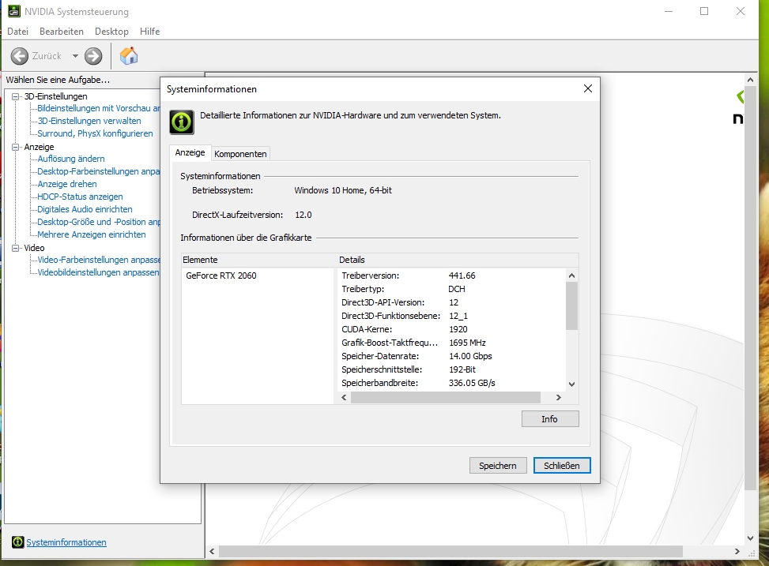
Task: Open the Datei menu
Action: 17,32
